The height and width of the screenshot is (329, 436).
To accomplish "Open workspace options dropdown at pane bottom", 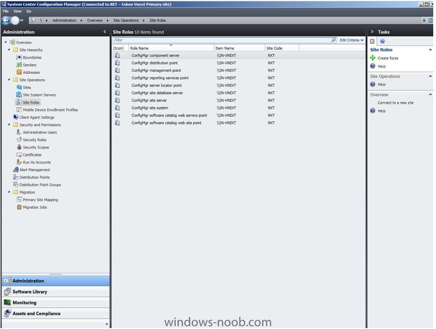I will point(107,324).
